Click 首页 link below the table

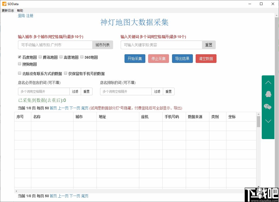tap(53, 196)
